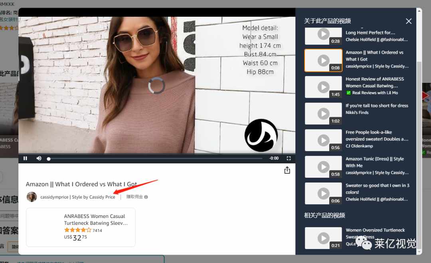Viewport: 431px width, 263px height.
Task: Click the 'CJ Oldenkamp' creator name
Action: tap(359, 146)
